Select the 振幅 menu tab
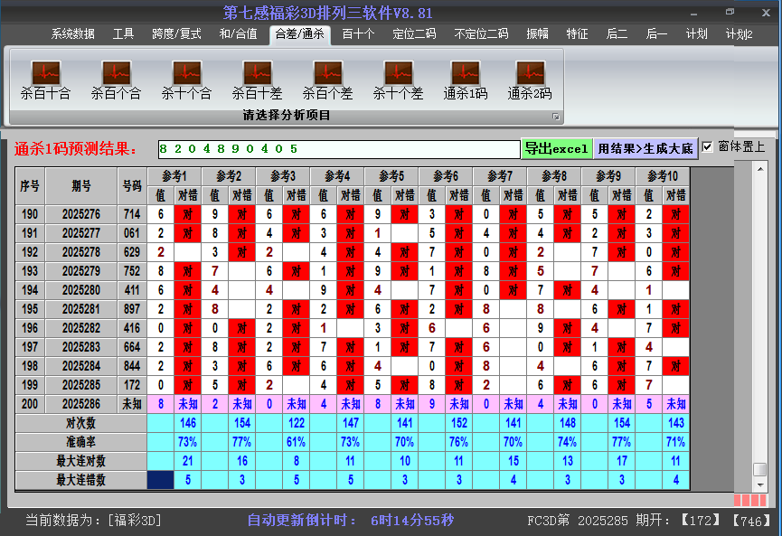This screenshot has width=782, height=536. 538,34
